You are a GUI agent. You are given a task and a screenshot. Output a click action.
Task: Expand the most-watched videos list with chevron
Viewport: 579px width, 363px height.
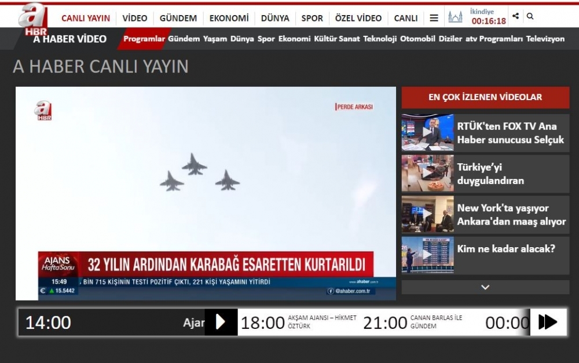point(485,287)
